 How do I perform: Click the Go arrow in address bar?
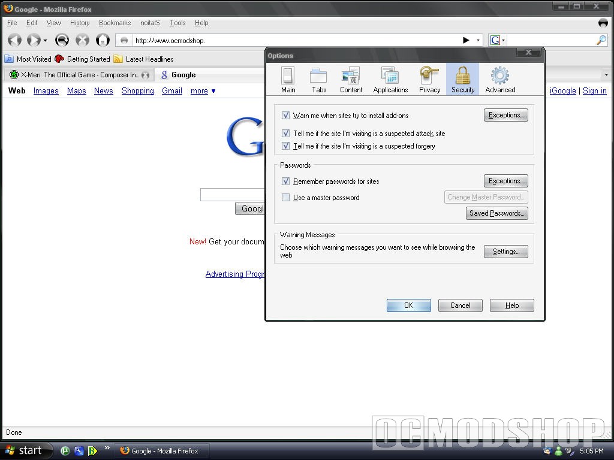pos(466,40)
